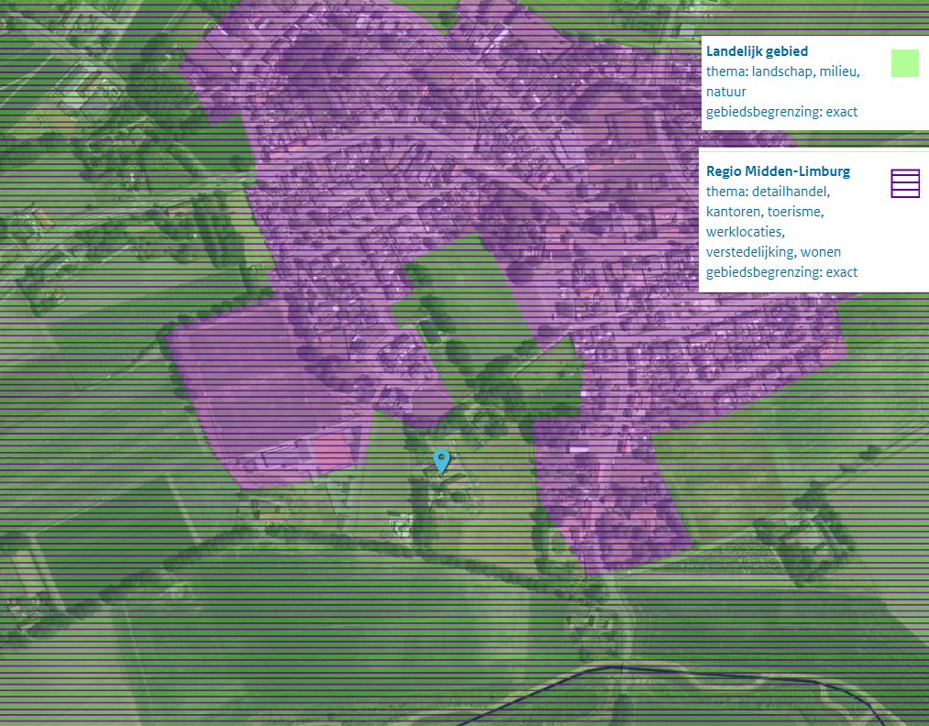
Task: Click 'kantoren' in the Regio Midden-Limburg themes
Action: (x=733, y=212)
